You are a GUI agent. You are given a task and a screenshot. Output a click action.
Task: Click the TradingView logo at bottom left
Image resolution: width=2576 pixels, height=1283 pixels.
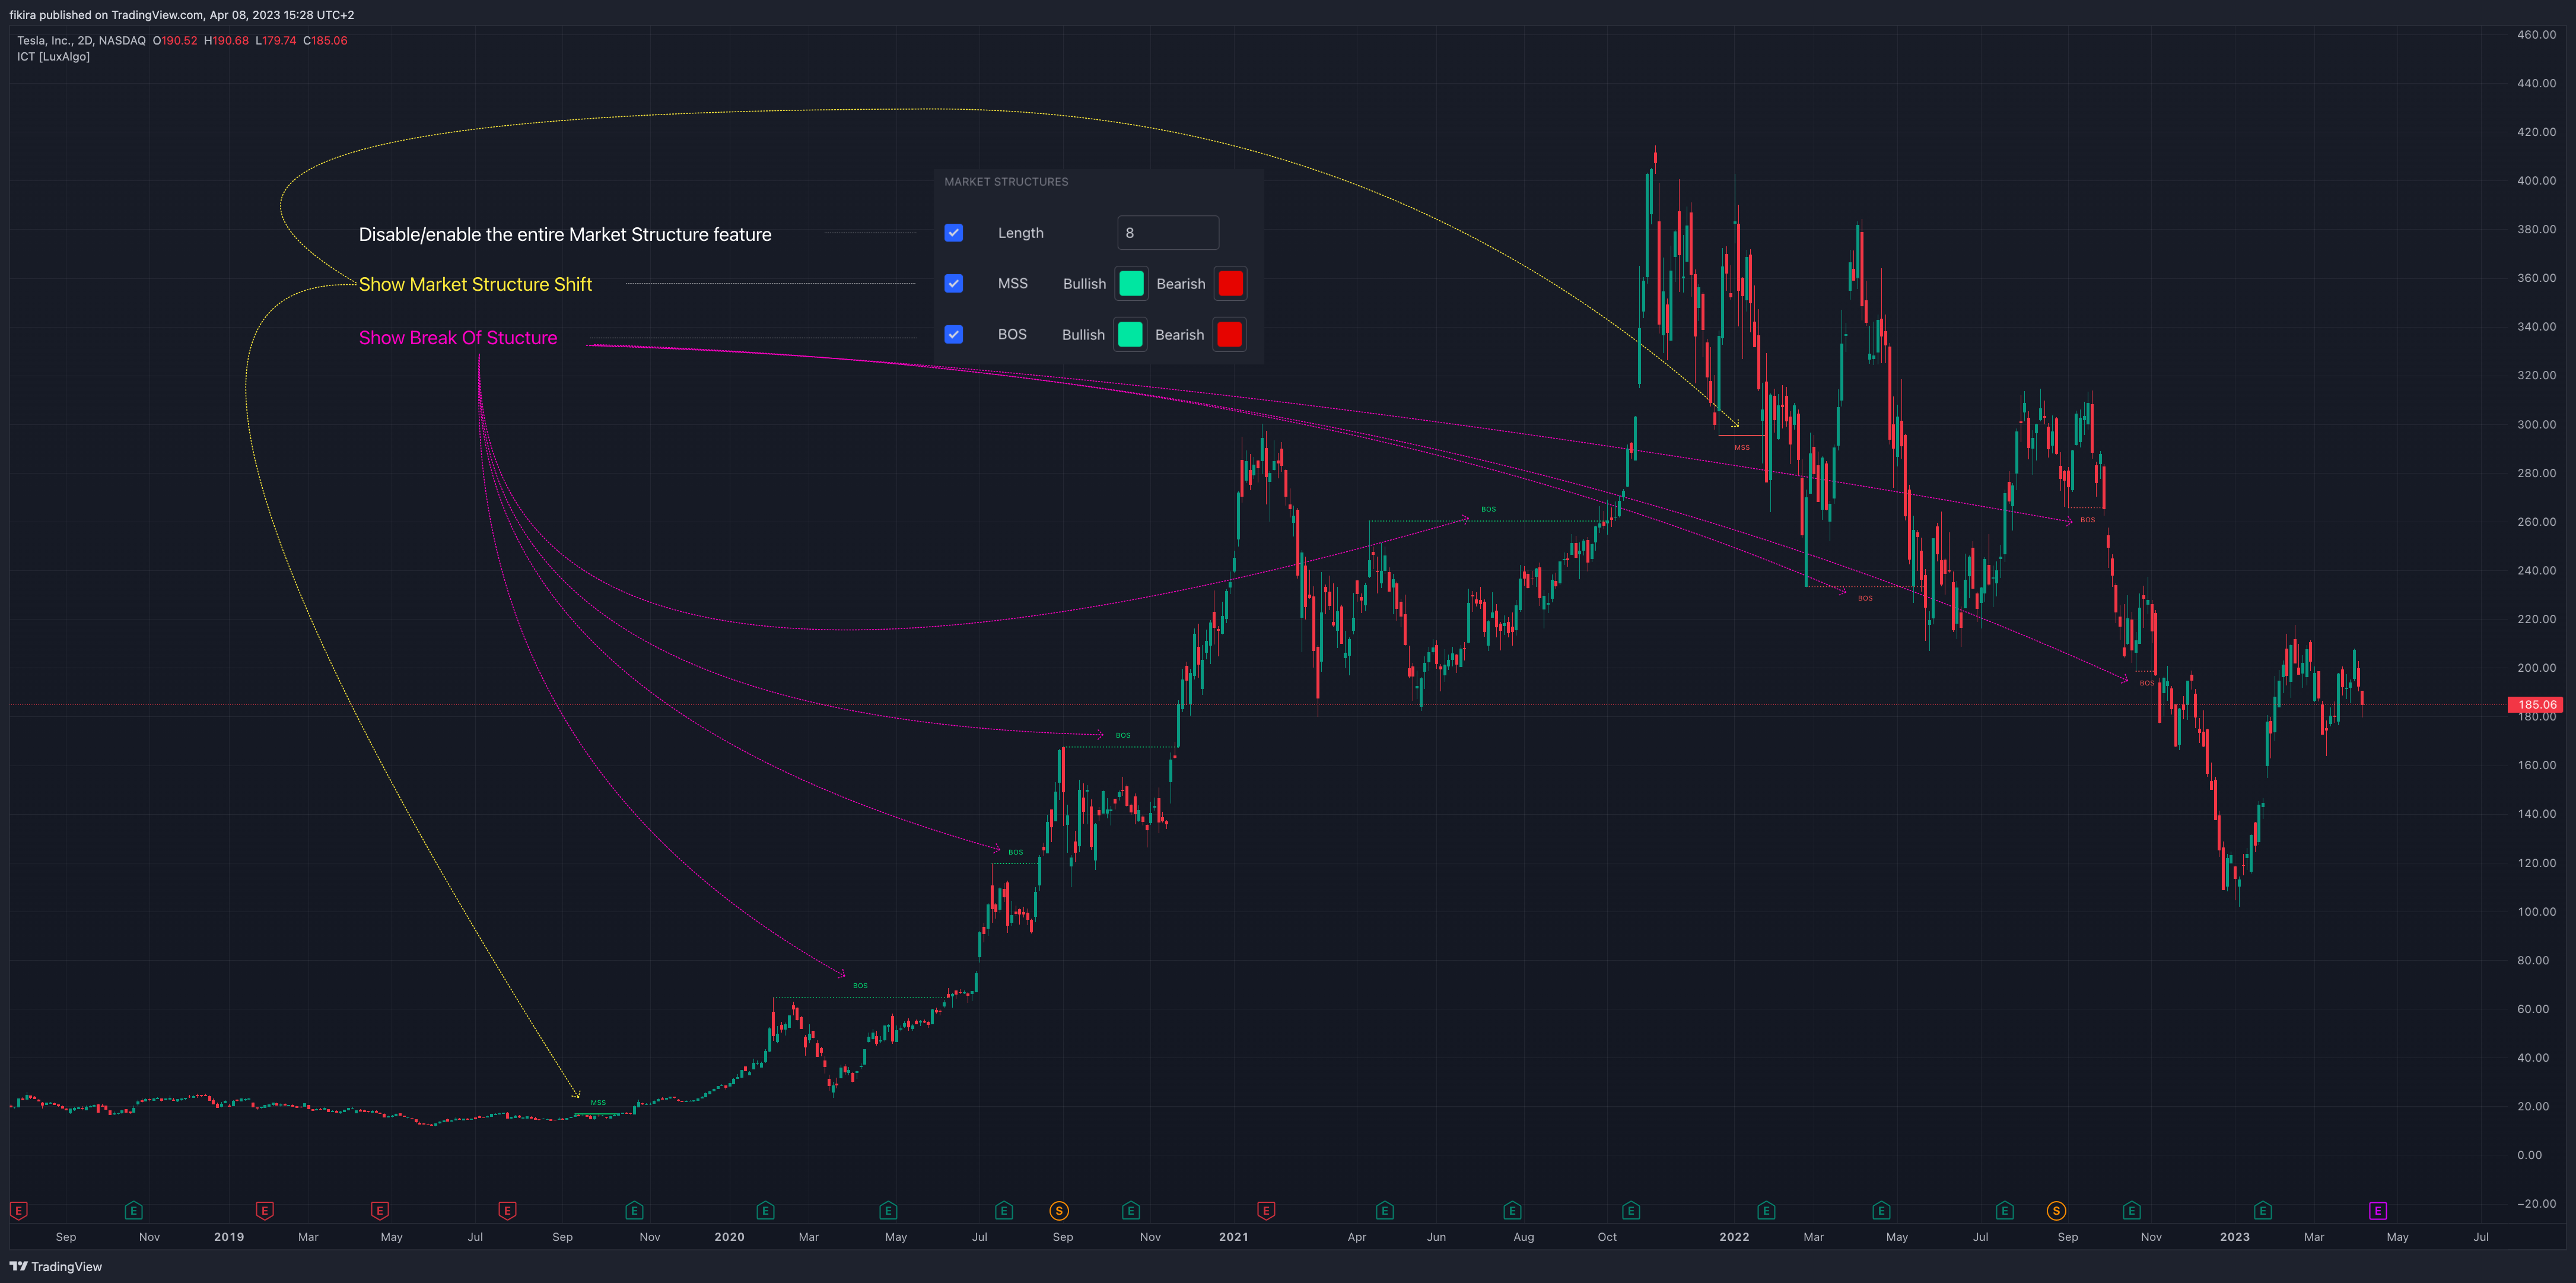56,1267
